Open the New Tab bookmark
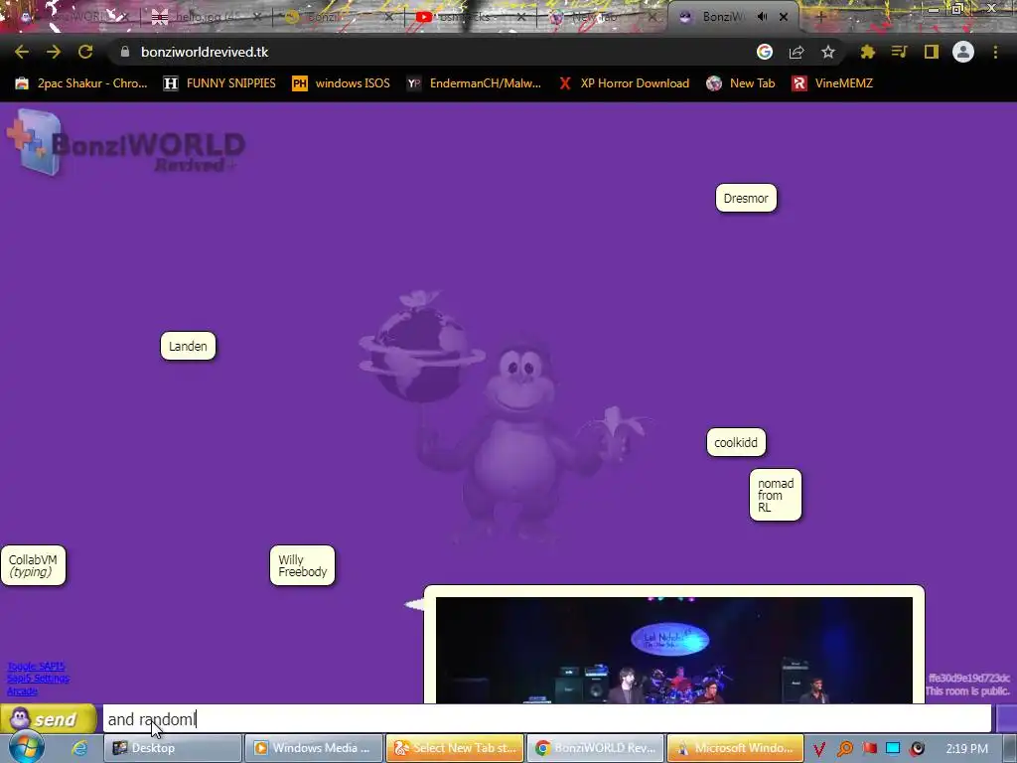1017x763 pixels. 741,83
